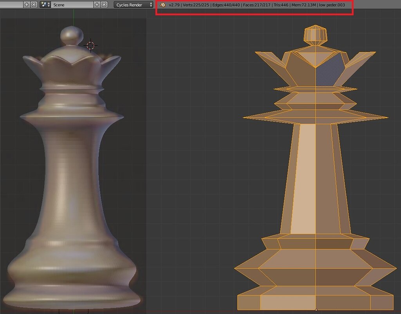Click the X icon on the leftmost datablock selector
The width and height of the screenshot is (401, 314).
click(x=34, y=4)
